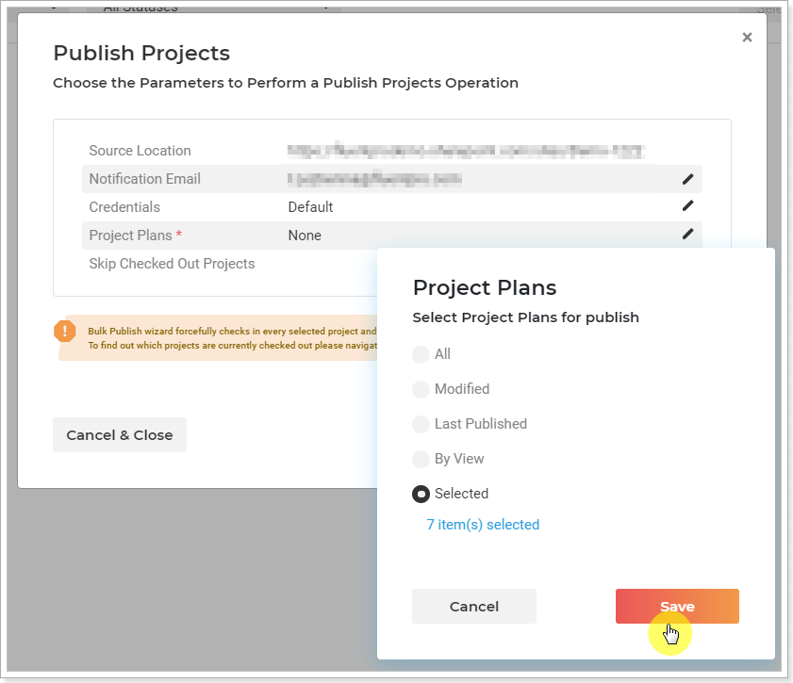
Task: Click the orange warning icon
Action: pyautogui.click(x=65, y=332)
